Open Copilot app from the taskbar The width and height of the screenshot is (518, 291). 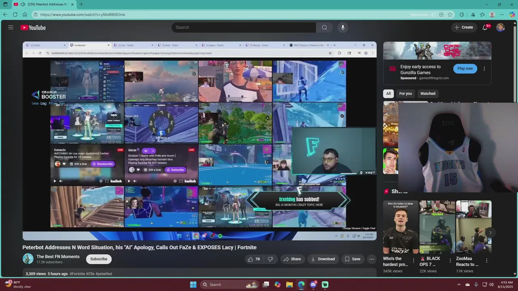278,285
